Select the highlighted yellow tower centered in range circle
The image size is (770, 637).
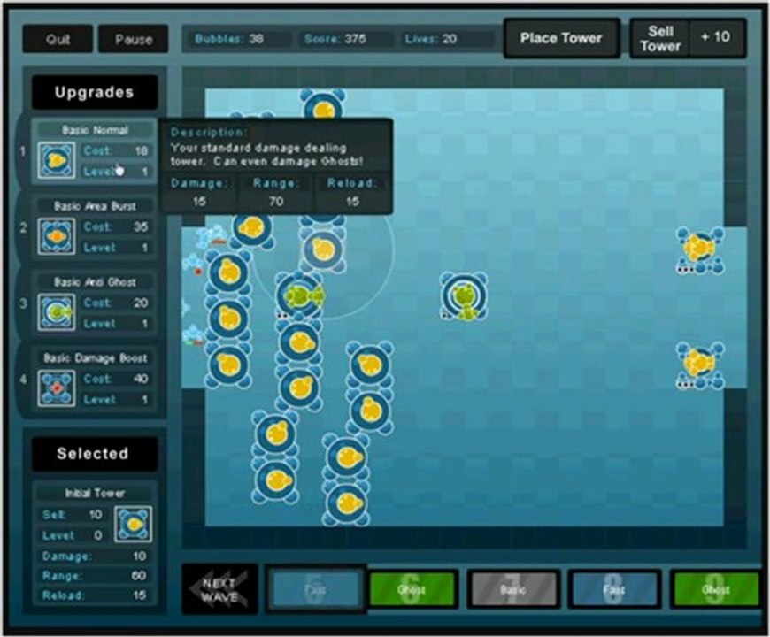[x=323, y=250]
